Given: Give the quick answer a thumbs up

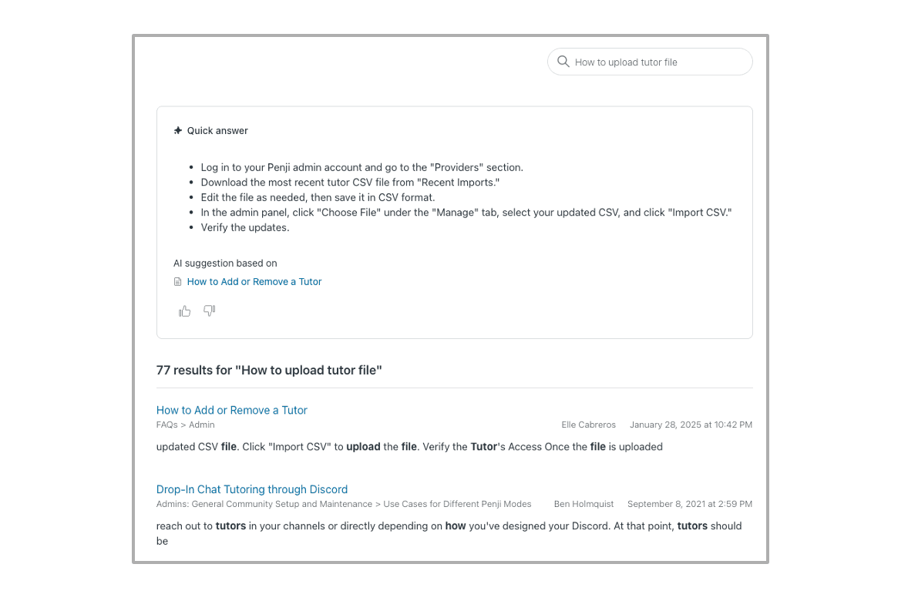Looking at the screenshot, I should pyautogui.click(x=185, y=311).
